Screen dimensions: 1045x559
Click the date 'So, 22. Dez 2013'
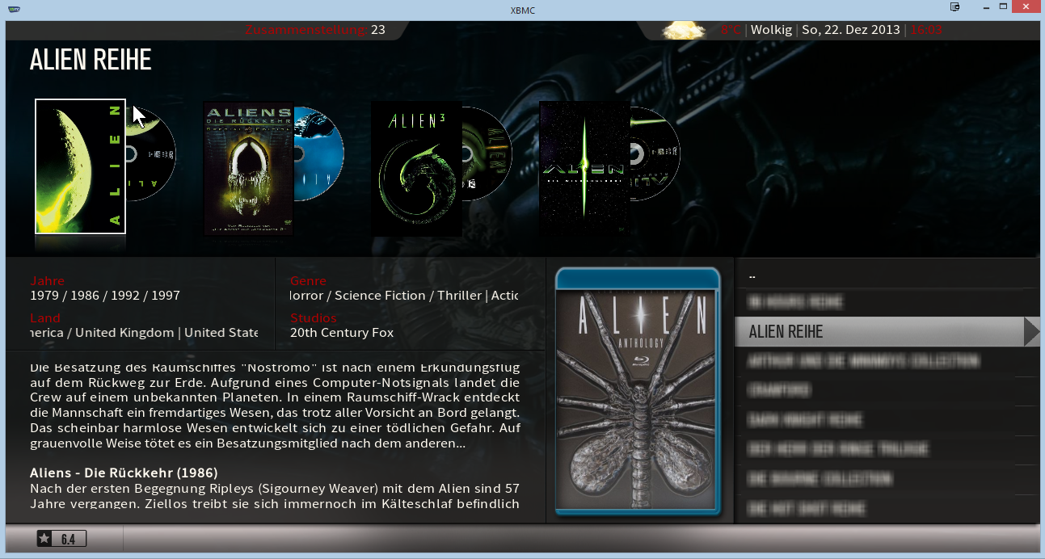tap(851, 30)
